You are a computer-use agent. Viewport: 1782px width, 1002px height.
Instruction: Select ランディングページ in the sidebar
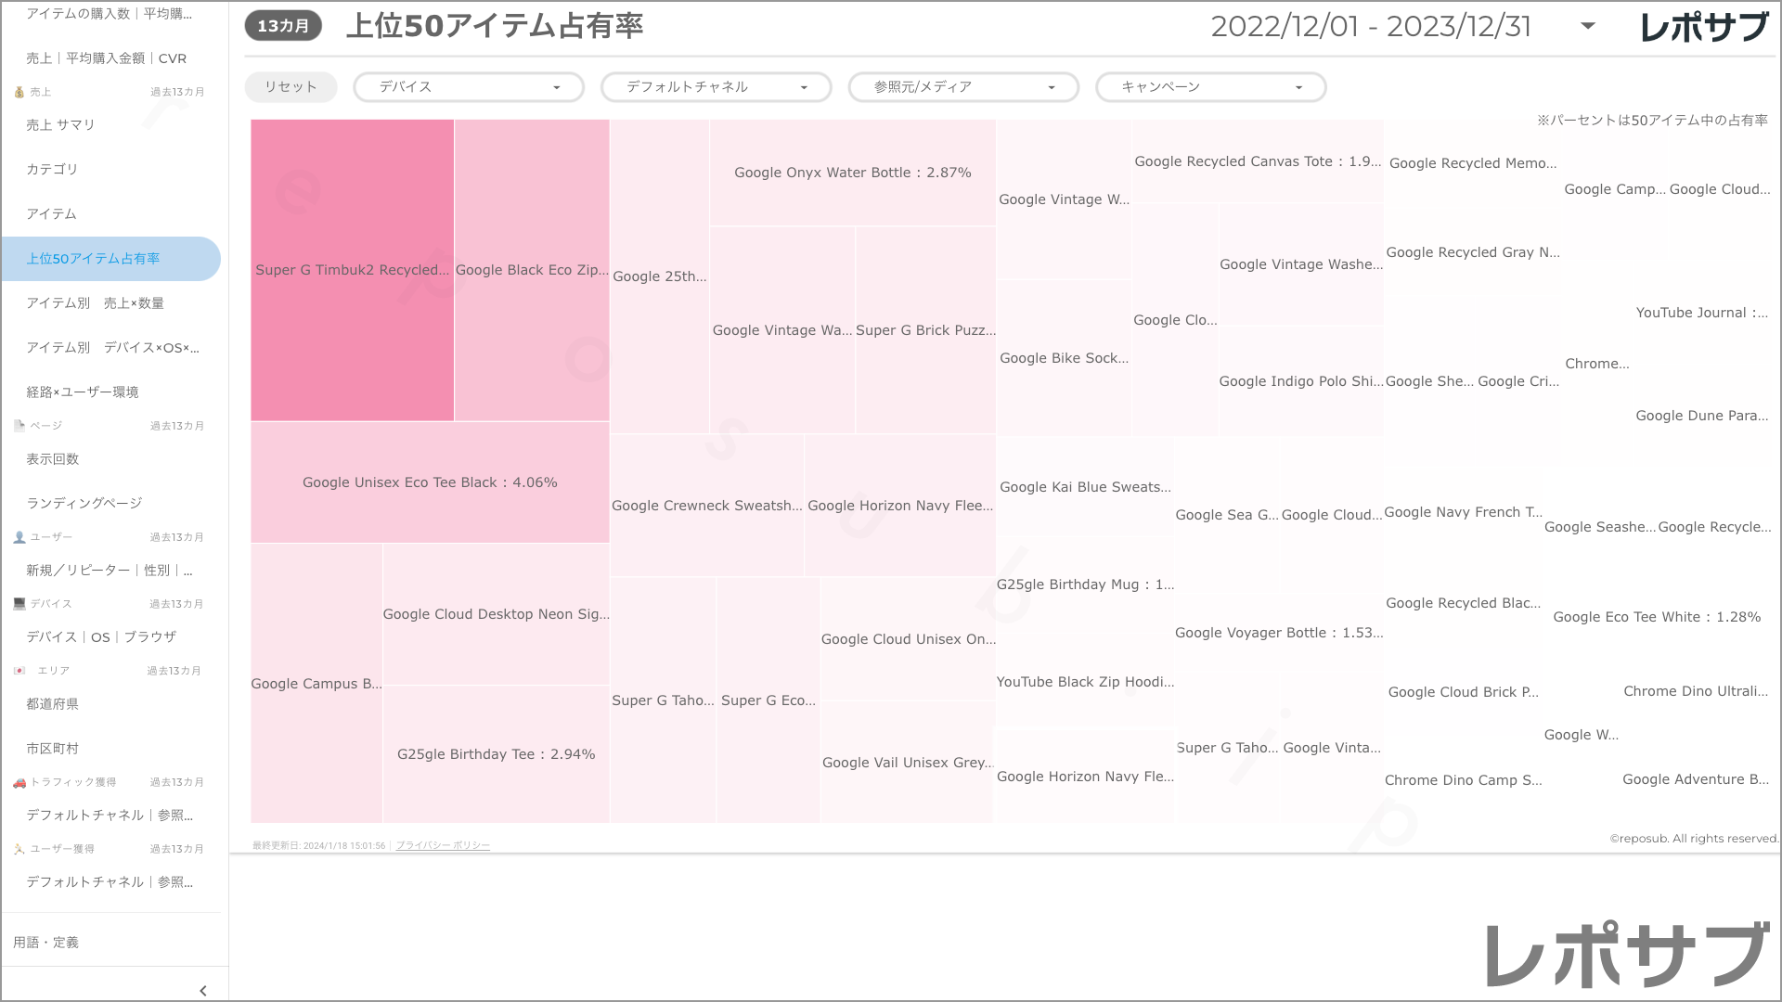84,504
